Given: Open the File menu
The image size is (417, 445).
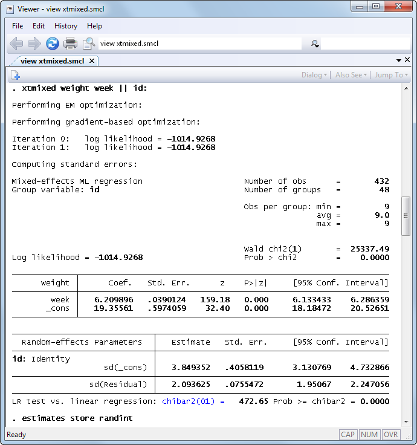Looking at the screenshot, I should point(18,26).
